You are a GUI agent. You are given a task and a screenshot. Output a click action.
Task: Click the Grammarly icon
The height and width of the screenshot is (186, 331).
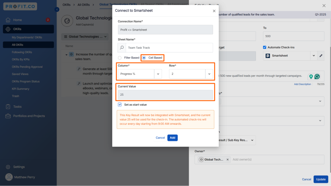pos(317,76)
